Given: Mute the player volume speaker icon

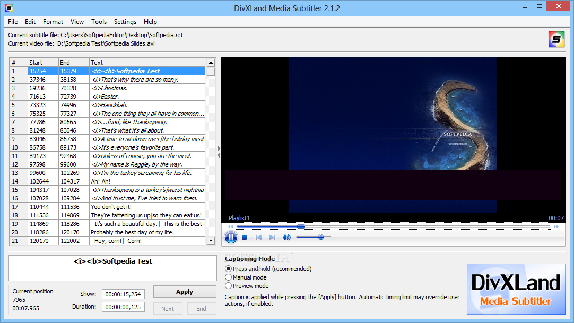Looking at the screenshot, I should click(286, 238).
